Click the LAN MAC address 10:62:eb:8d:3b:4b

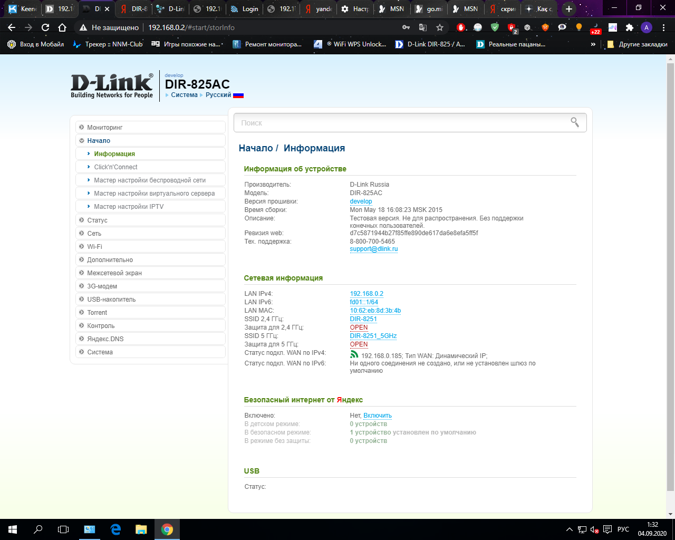[375, 311]
